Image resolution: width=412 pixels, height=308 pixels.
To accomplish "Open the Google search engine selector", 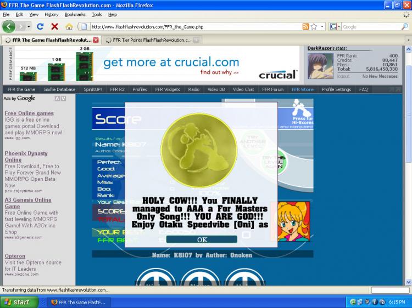I will pyautogui.click(x=335, y=26).
